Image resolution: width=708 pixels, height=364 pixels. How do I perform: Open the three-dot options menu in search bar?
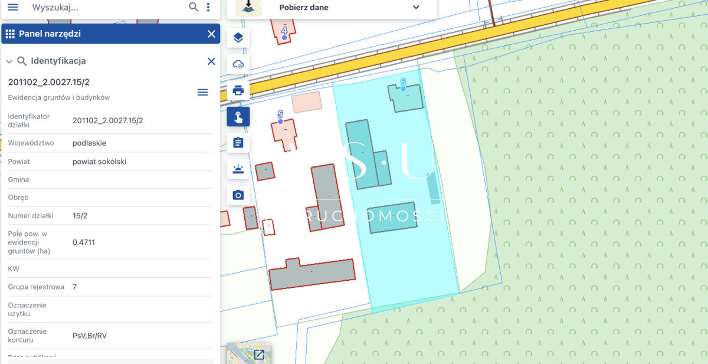pyautogui.click(x=208, y=7)
